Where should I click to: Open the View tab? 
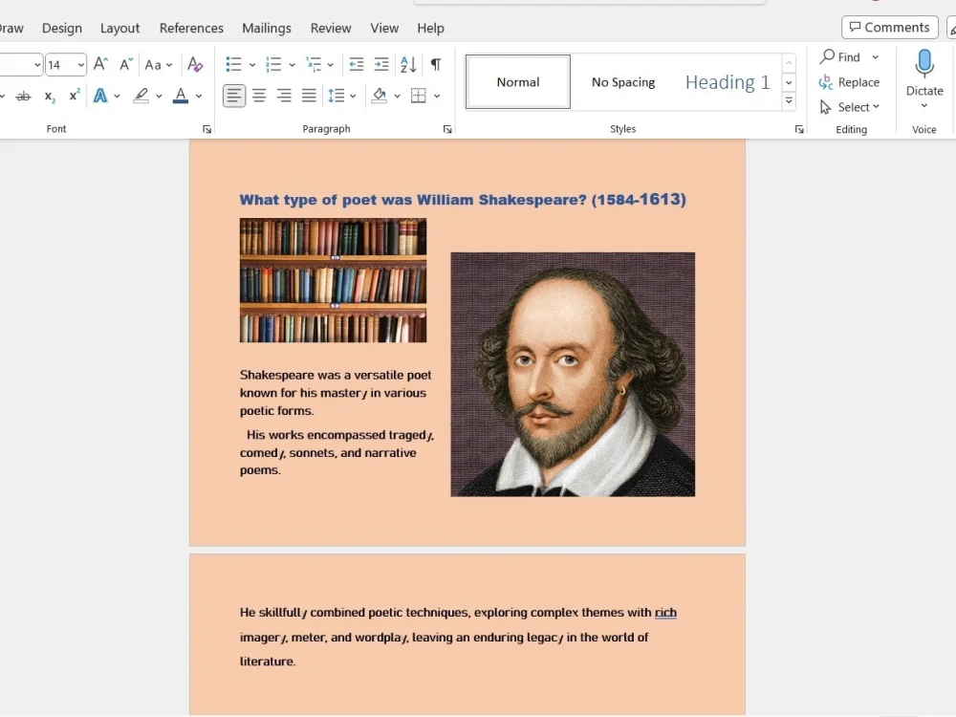[384, 28]
